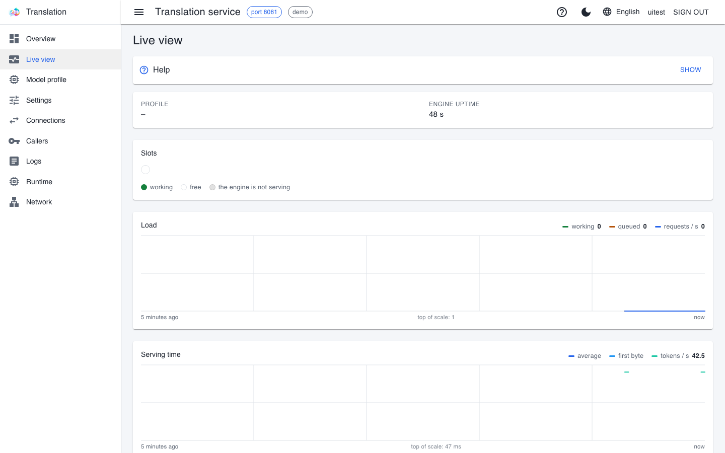The height and width of the screenshot is (453, 725).
Task: Click the demo badge
Action: (x=300, y=12)
